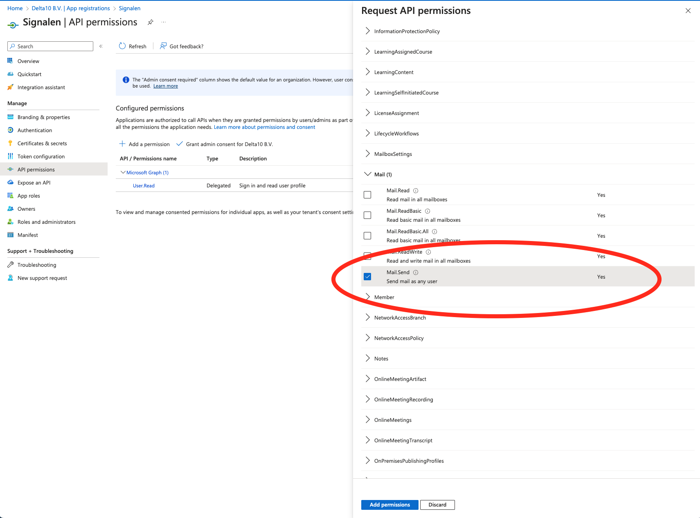
Task: Click the Refresh icon in the toolbar
Action: (122, 46)
